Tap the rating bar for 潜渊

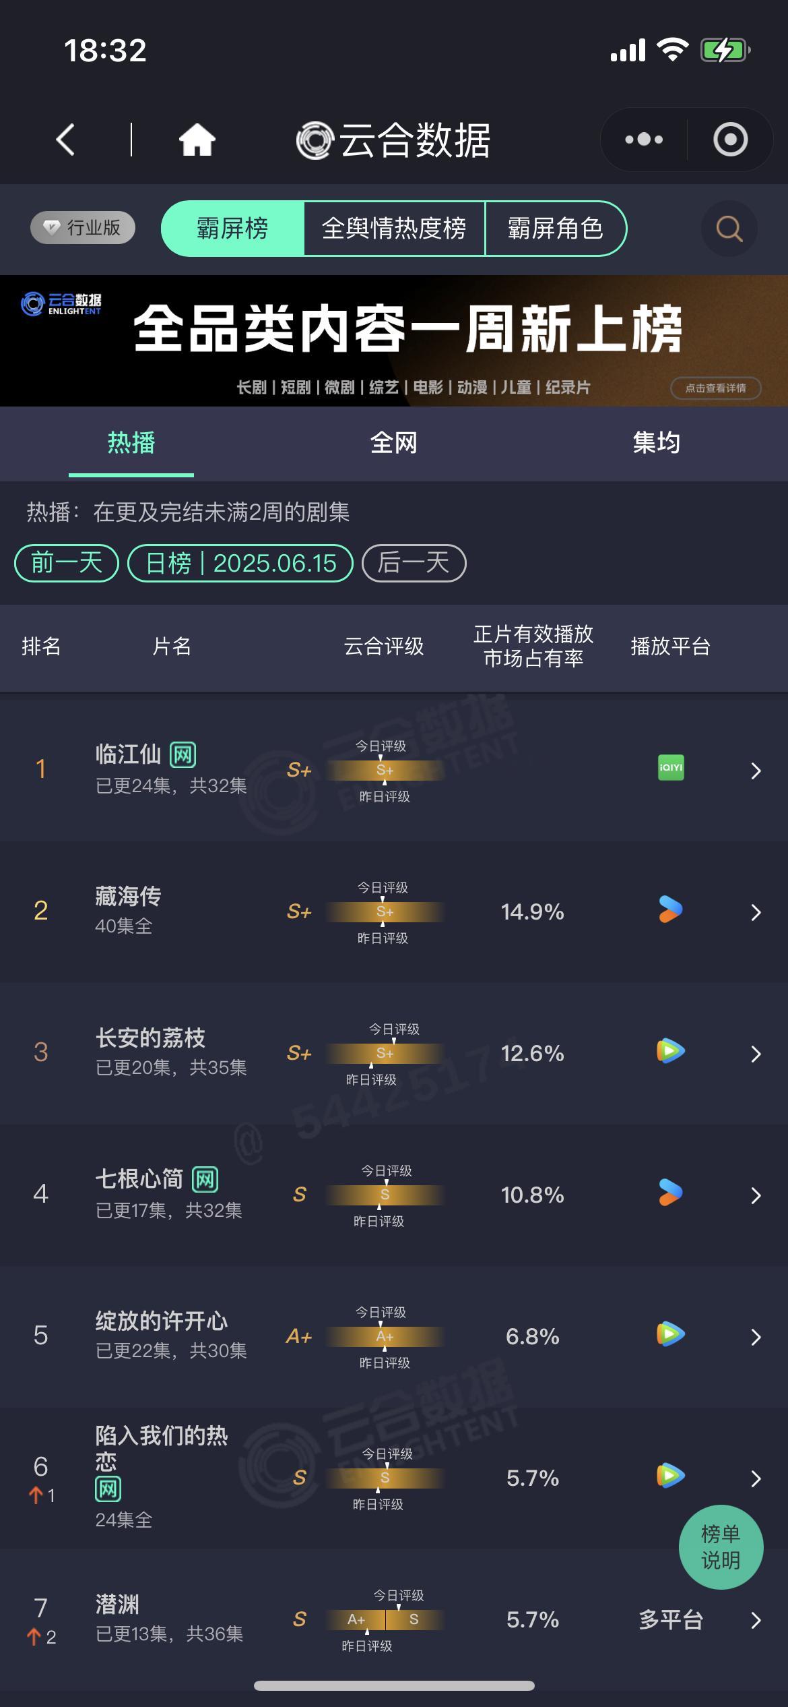(385, 1619)
